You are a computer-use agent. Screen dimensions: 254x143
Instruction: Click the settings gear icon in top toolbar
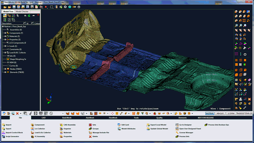click(65, 7)
